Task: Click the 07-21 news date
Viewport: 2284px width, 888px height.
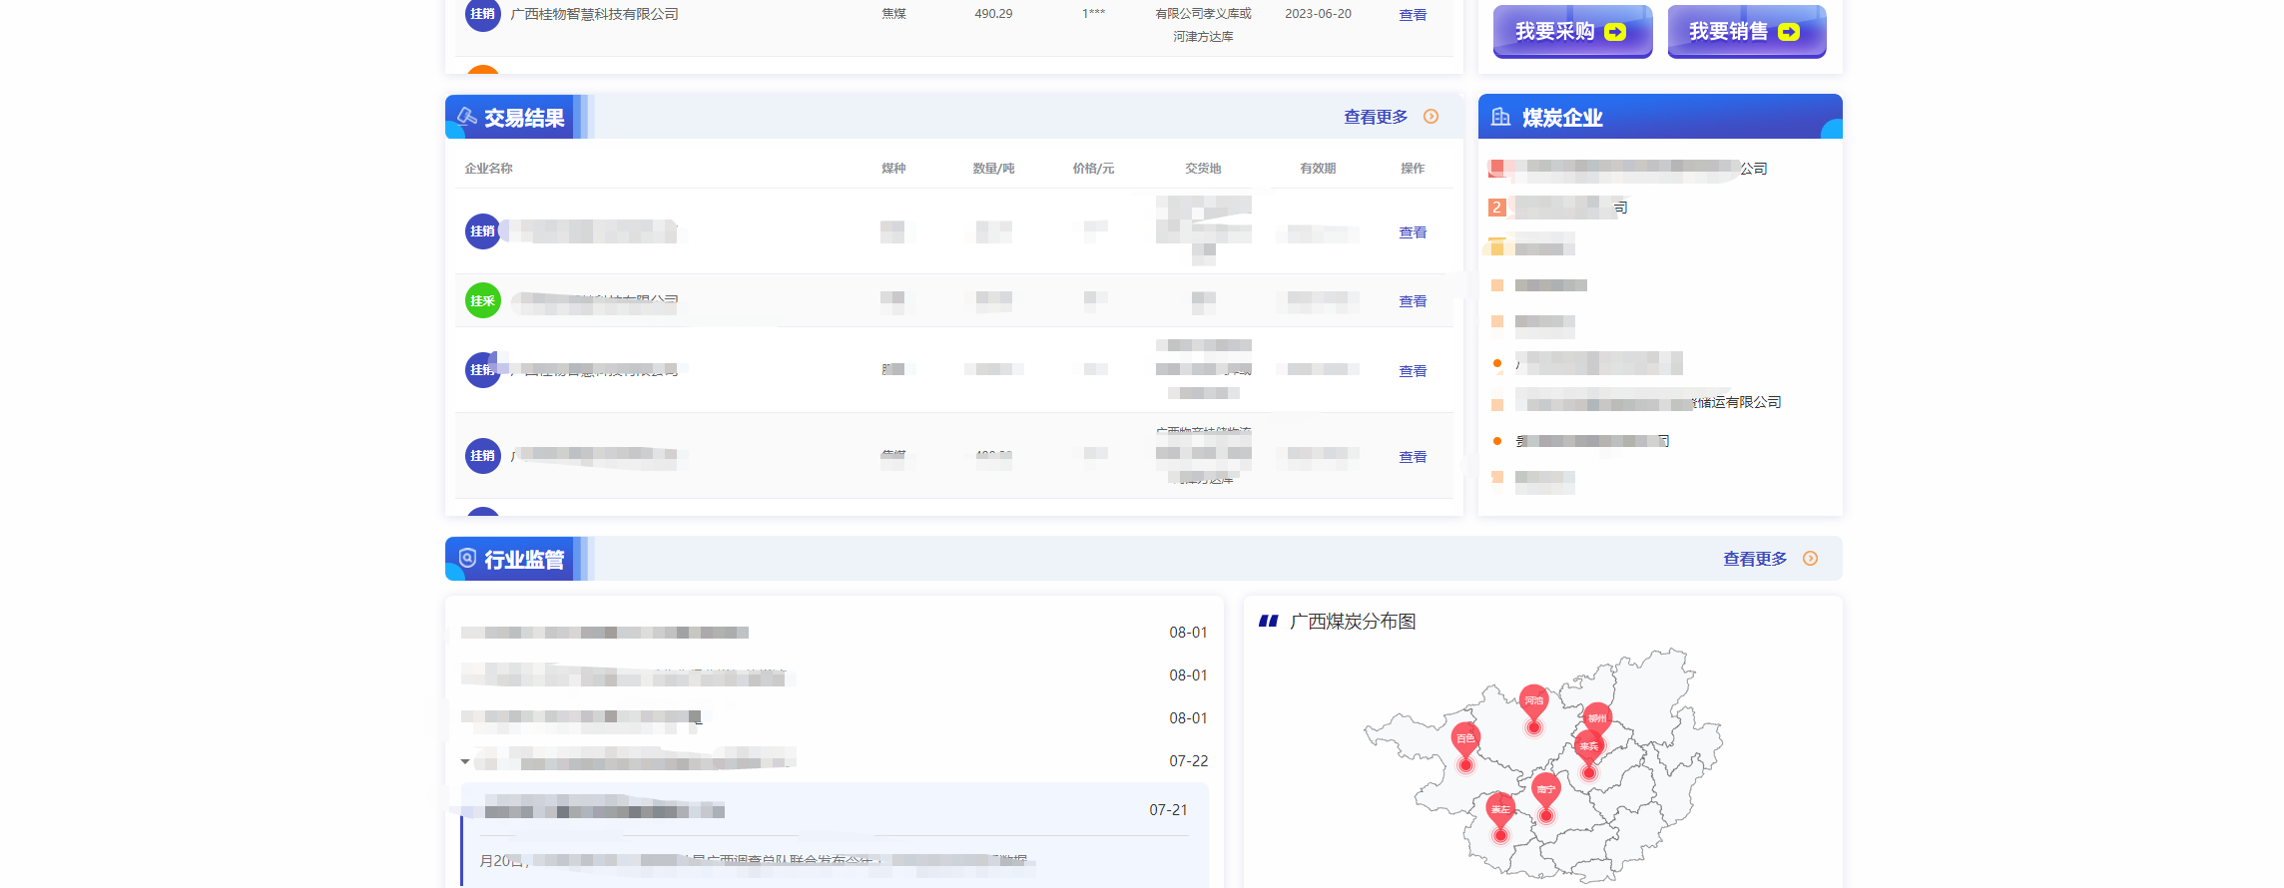Action: 1168,810
